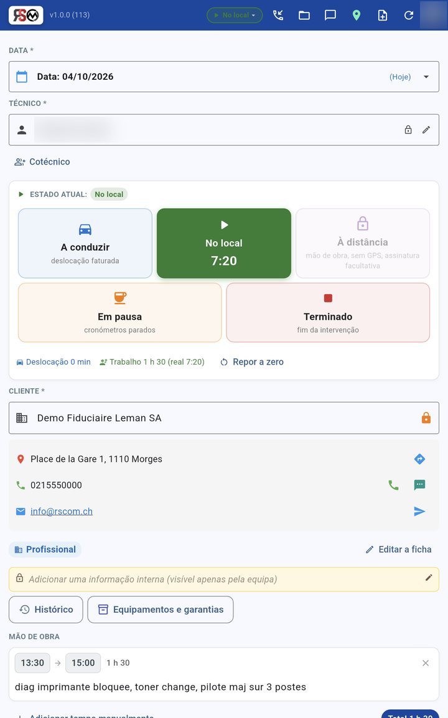
Task: Toggle the technician lock icon
Action: coord(408,130)
